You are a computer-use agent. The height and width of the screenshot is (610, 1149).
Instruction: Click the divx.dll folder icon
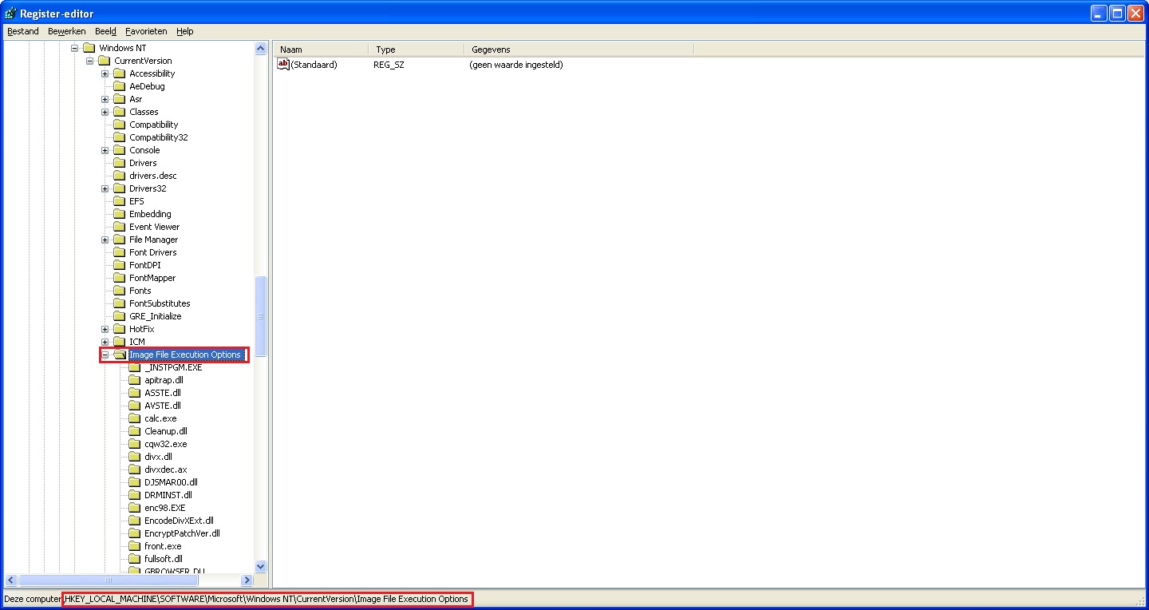(x=135, y=457)
